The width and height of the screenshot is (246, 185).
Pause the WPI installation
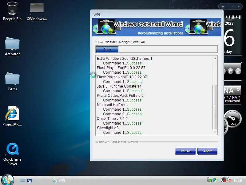click(185, 151)
